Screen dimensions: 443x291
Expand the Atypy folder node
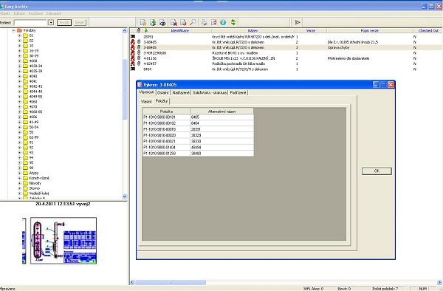pos(19,173)
